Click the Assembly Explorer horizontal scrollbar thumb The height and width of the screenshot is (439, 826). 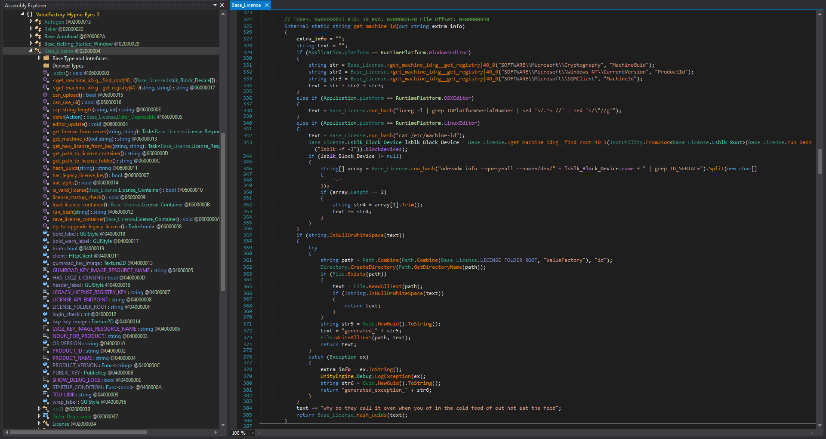(x=78, y=432)
